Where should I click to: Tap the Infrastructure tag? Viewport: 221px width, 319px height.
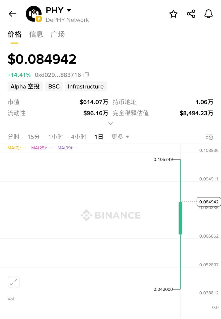pos(86,86)
